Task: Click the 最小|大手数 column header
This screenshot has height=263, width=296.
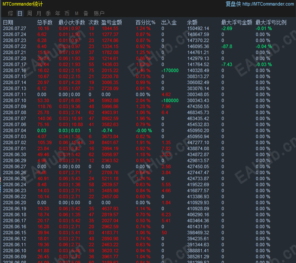Action: pyautogui.click(x=72, y=22)
